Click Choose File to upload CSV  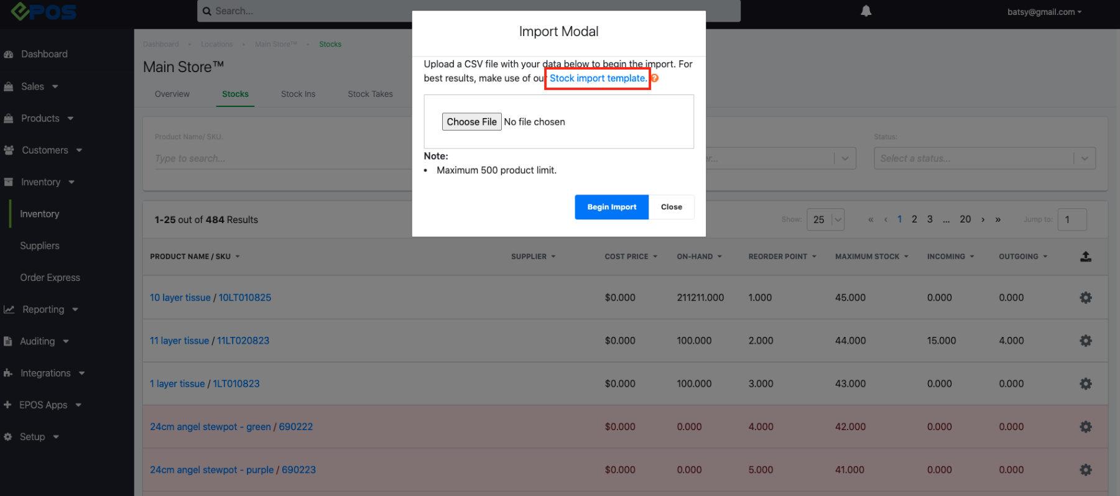471,122
